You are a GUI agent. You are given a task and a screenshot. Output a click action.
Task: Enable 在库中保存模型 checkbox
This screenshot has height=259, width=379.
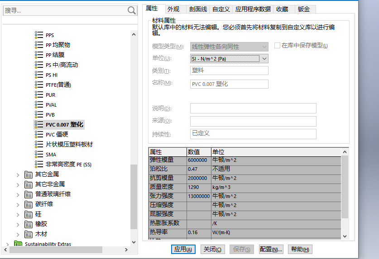point(278,46)
